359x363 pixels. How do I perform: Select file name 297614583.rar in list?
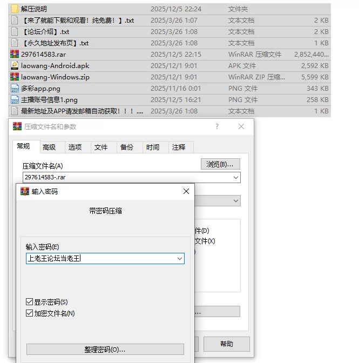44,55
